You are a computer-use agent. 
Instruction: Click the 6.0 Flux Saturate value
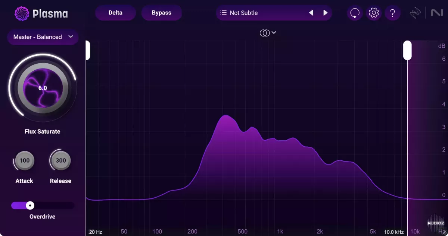(x=43, y=88)
